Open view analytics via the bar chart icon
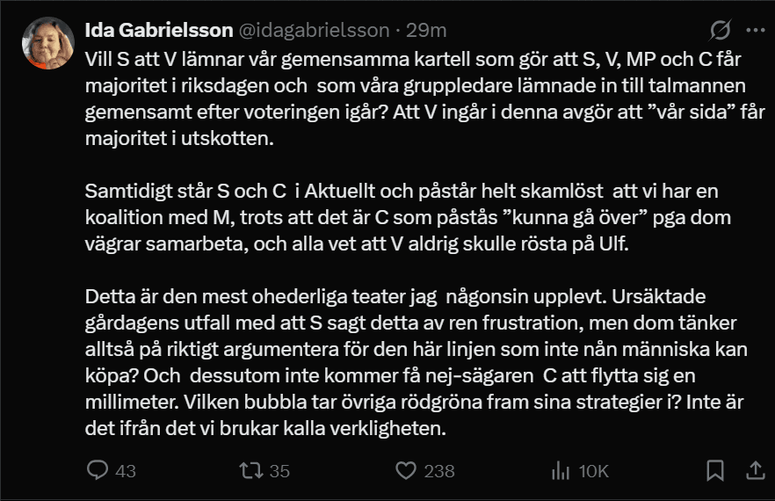Image resolution: width=775 pixels, height=501 pixels. click(x=561, y=470)
